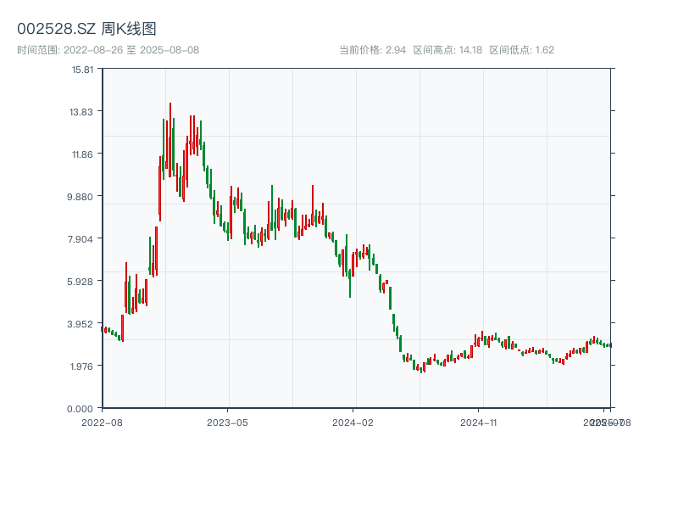Click the chart title 002528.SZ 周K线图
This screenshot has width=678, height=509.
pos(86,30)
